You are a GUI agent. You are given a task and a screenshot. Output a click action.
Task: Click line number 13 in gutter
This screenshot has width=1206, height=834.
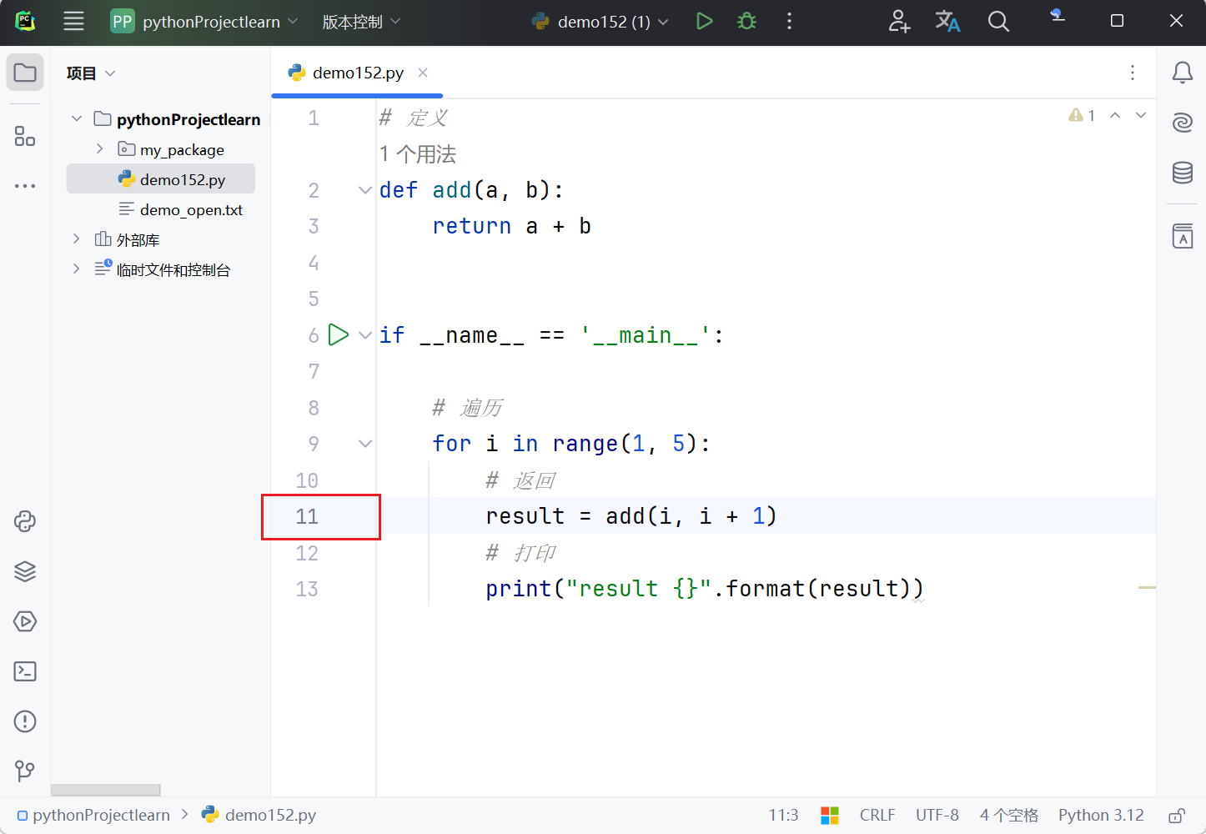click(x=307, y=589)
